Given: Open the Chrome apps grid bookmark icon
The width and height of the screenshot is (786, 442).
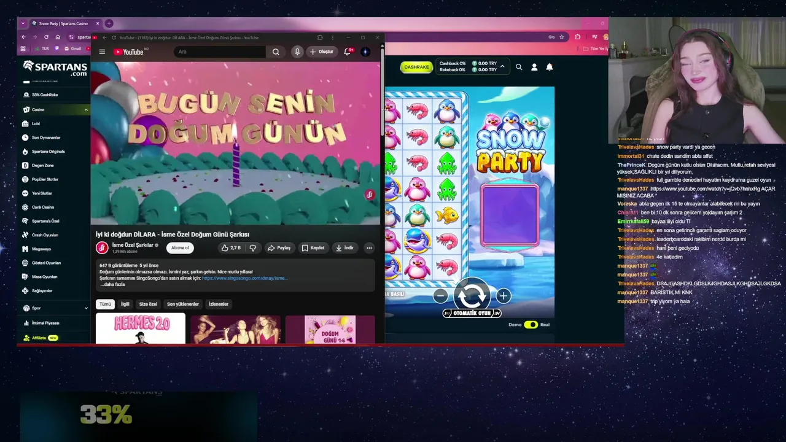Looking at the screenshot, I should click(23, 48).
